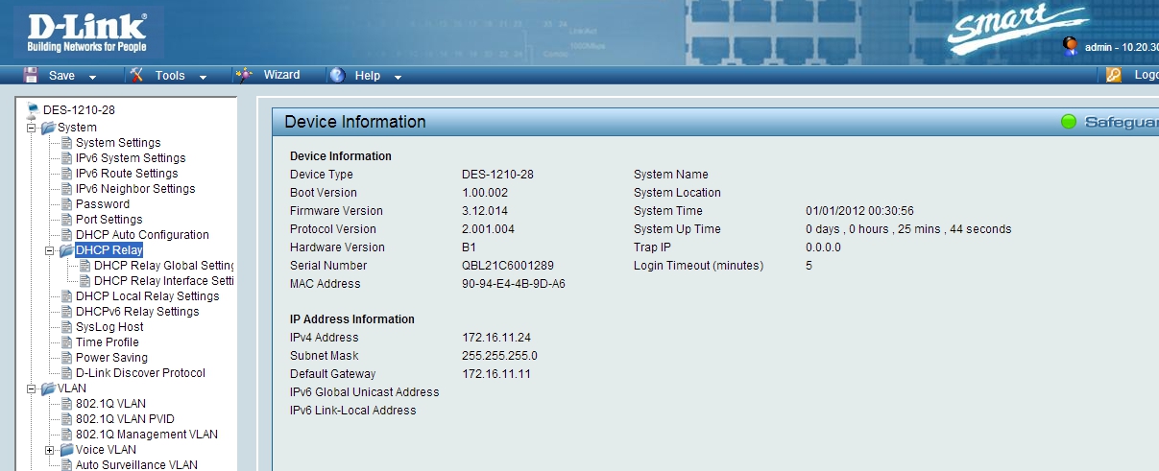Click the admin user avatar icon
This screenshot has height=471, width=1159.
click(1071, 45)
